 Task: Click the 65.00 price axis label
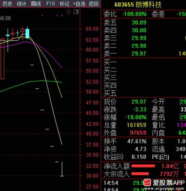(x=92, y=29)
